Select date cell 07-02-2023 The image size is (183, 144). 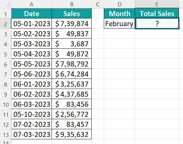pos(32,124)
